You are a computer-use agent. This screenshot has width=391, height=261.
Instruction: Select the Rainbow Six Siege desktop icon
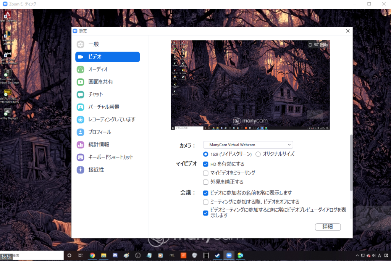click(8, 77)
